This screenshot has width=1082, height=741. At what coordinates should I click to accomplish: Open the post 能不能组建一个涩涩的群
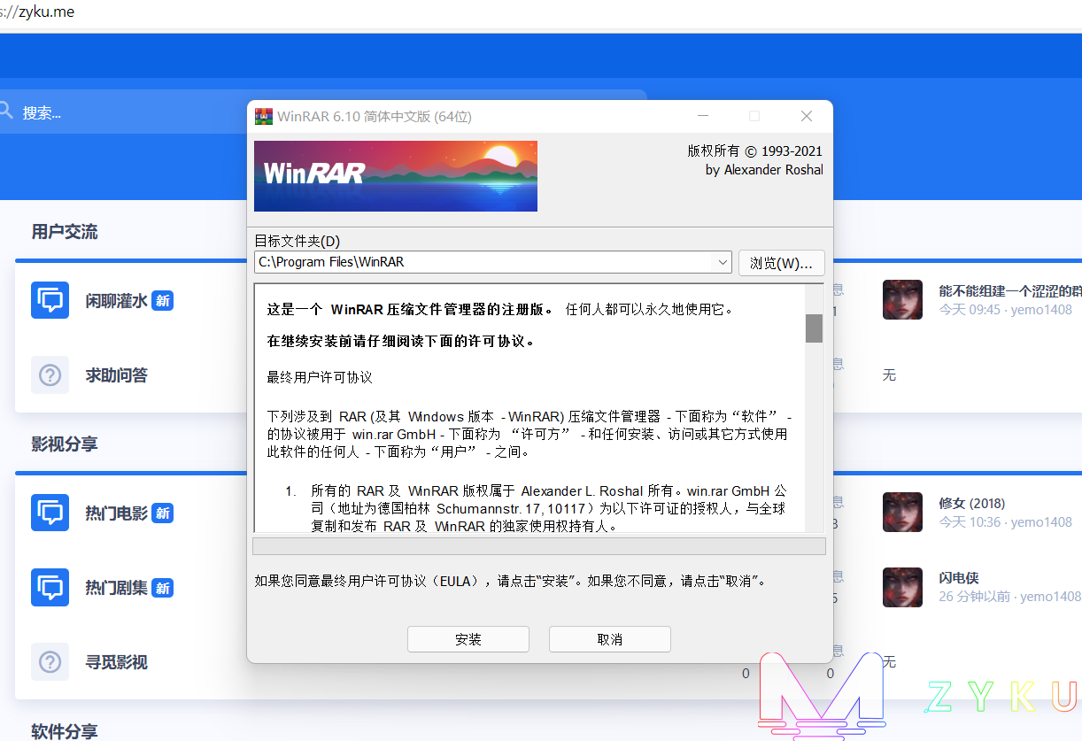[x=1010, y=290]
